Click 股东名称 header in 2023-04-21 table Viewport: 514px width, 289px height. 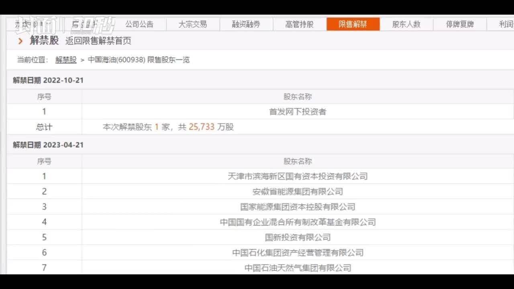[298, 161]
